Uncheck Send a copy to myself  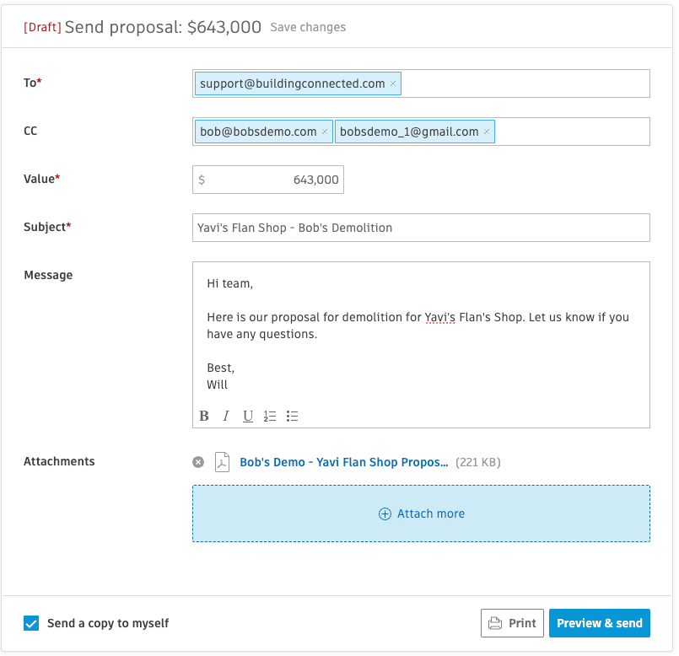tap(31, 623)
